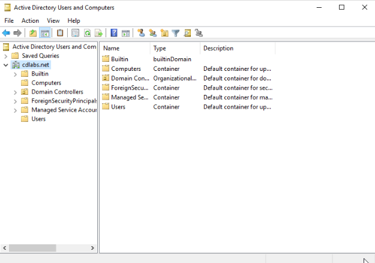Click the grey Forward arrow
This screenshot has width=375, height=263.
(17, 33)
